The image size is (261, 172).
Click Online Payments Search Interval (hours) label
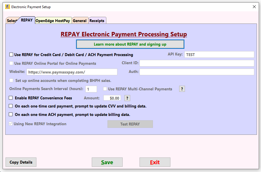pyautogui.click(x=46, y=89)
